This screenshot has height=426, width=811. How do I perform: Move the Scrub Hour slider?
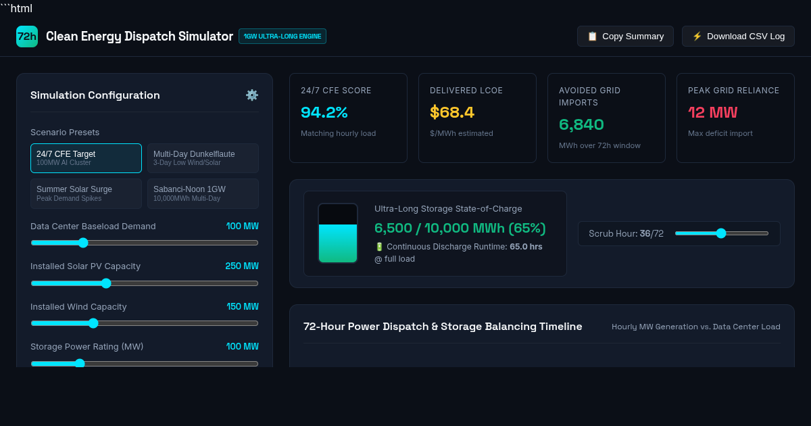pos(722,233)
